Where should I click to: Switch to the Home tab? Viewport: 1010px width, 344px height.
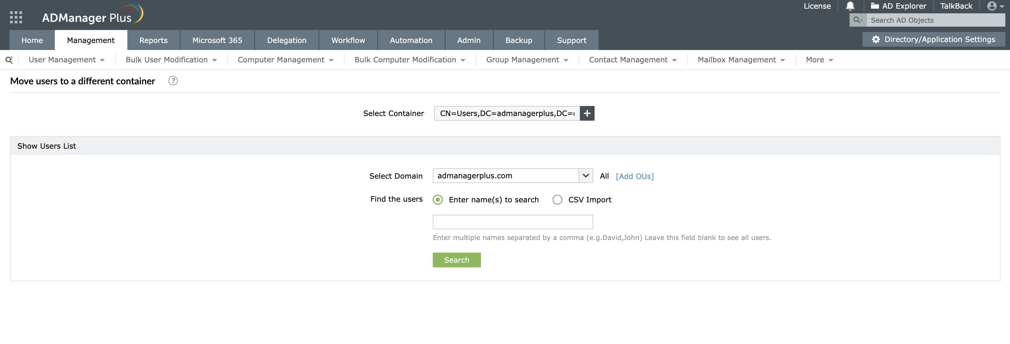coord(32,40)
